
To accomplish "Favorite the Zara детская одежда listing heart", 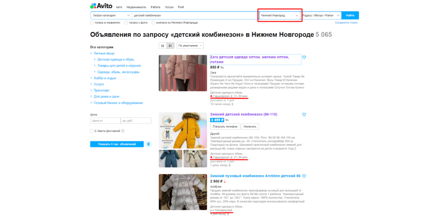I will pyautogui.click(x=304, y=58).
